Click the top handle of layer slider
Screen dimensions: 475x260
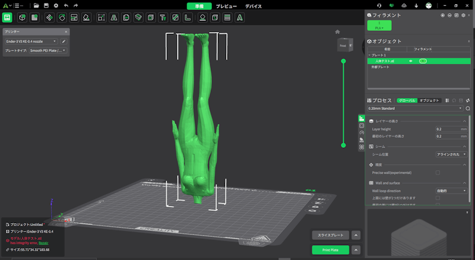click(x=343, y=61)
